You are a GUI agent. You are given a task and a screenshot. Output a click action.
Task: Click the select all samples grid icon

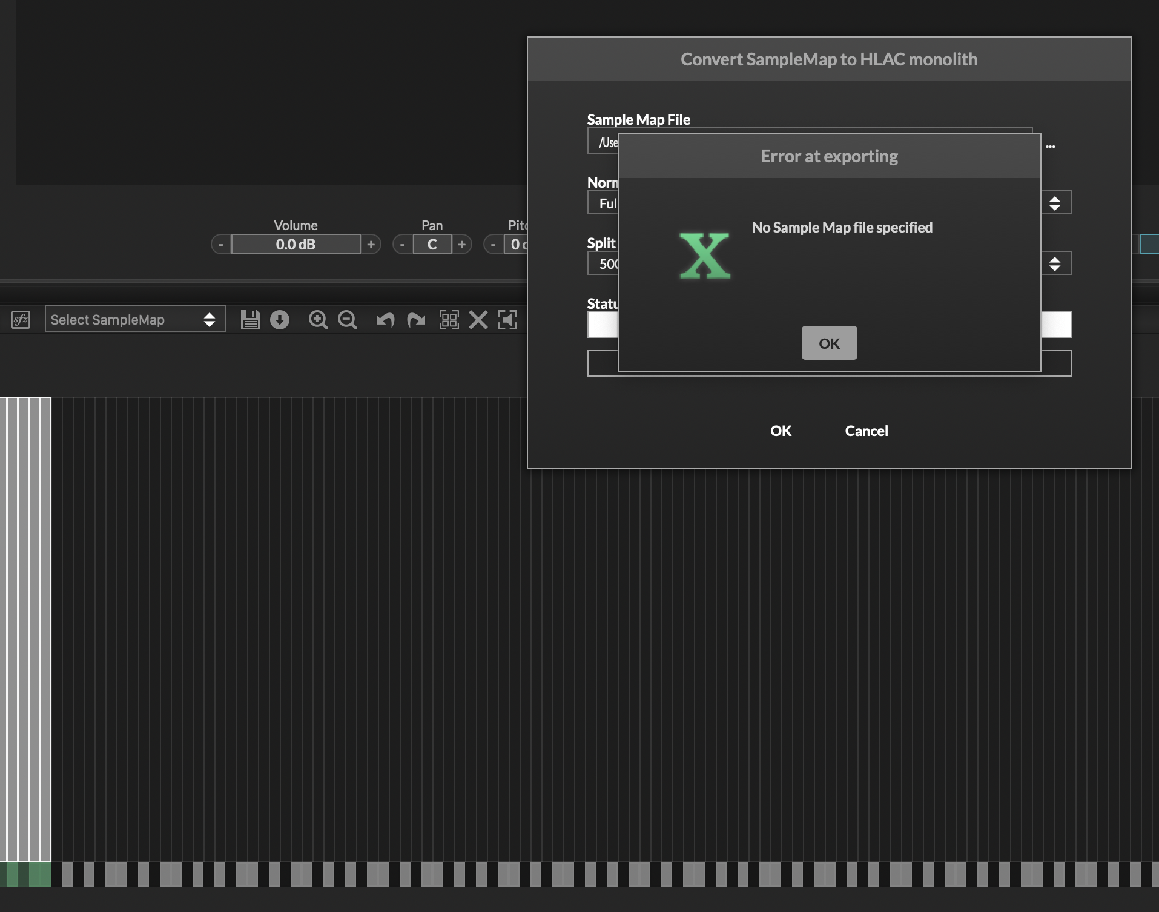(x=449, y=319)
